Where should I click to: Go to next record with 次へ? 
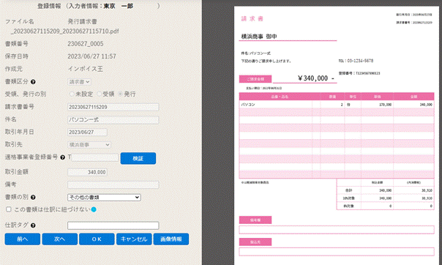(x=60, y=239)
